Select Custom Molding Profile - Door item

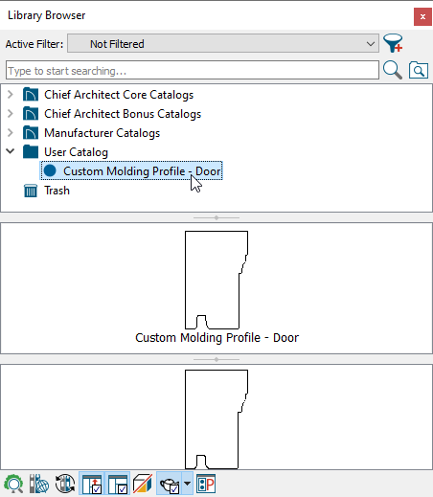(x=131, y=171)
